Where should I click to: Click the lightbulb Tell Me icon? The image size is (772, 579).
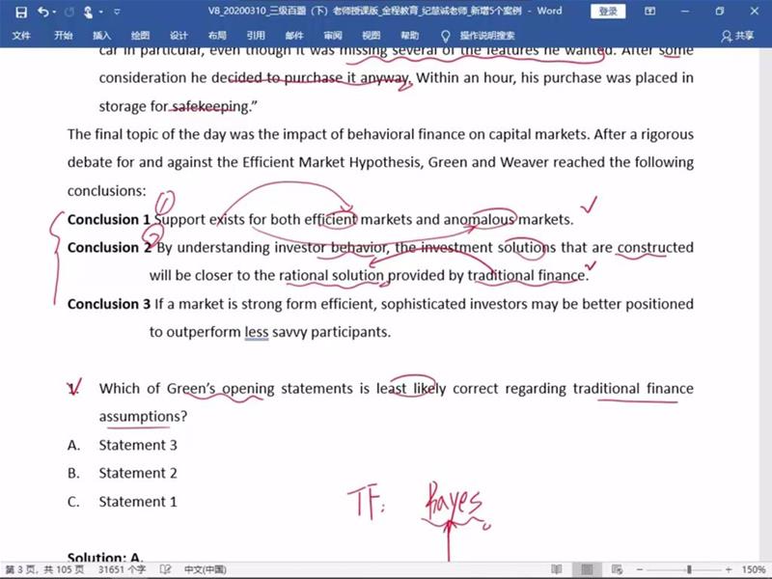click(446, 36)
